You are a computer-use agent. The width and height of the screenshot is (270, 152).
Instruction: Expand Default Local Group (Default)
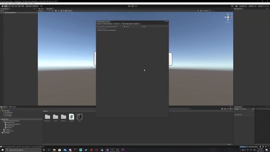coord(97,30)
